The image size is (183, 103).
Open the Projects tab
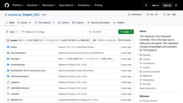[x=78, y=23]
